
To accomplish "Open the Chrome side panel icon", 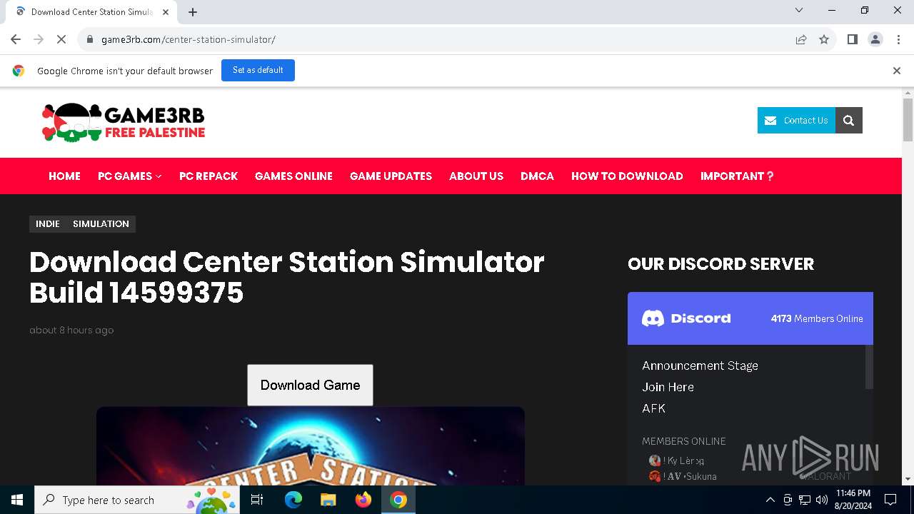I will click(852, 39).
